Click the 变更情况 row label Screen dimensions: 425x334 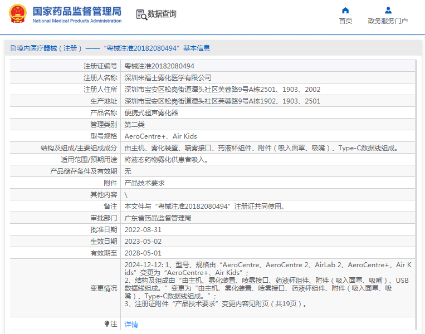[104, 288]
